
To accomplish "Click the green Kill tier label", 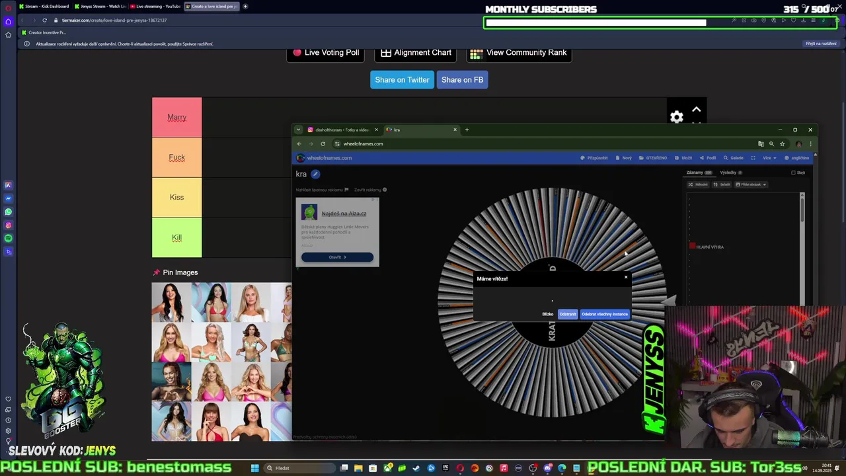I will pos(176,237).
